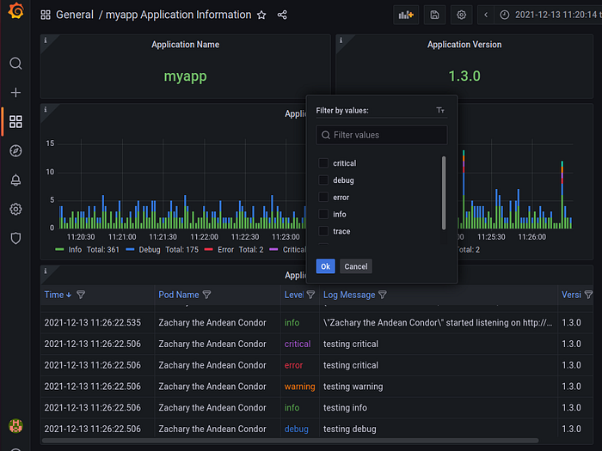Sort by the Log Message column header
This screenshot has height=451, width=602.
(x=349, y=295)
